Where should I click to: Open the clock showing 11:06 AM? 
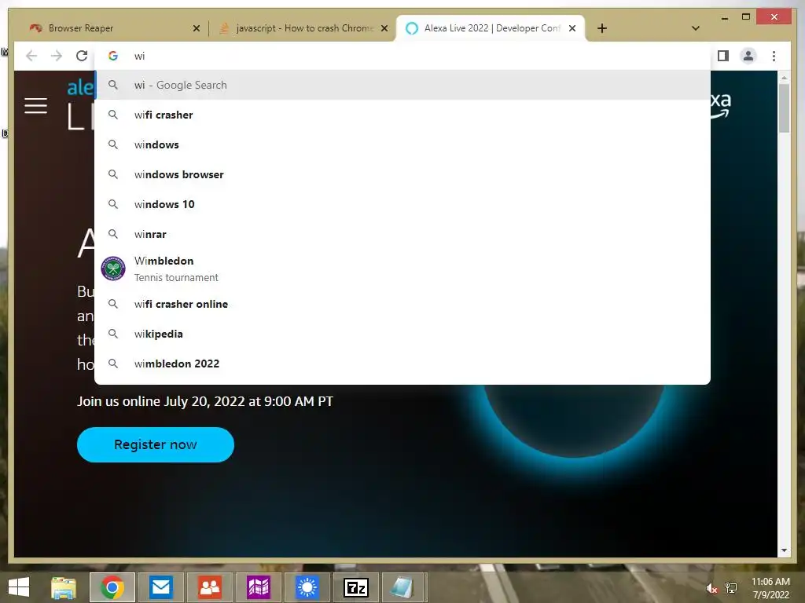coord(770,588)
